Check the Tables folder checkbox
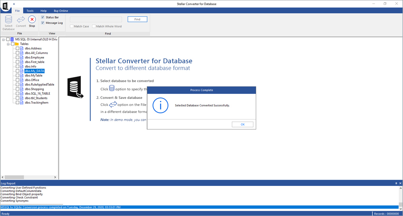 13,44
